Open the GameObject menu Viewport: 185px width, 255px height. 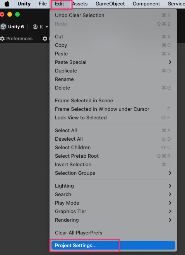point(110,3)
